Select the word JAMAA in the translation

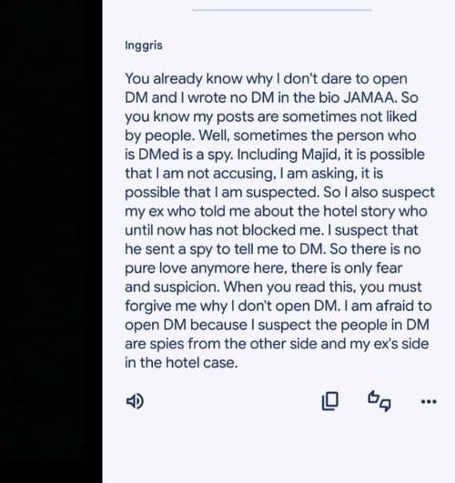[x=369, y=97]
